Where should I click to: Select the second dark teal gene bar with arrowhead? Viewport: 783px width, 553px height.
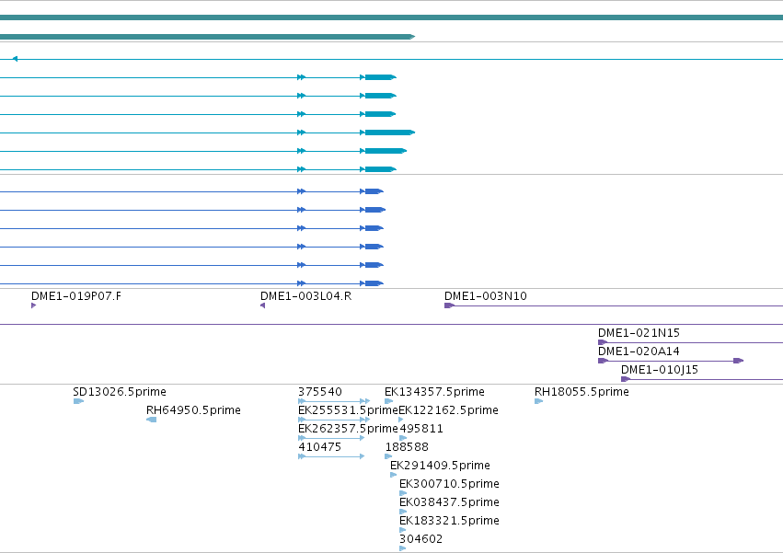pos(207,37)
